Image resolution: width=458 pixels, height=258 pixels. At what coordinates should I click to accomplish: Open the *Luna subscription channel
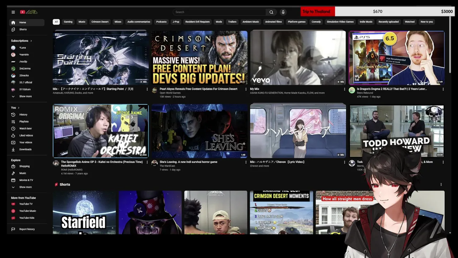[x=27, y=48]
